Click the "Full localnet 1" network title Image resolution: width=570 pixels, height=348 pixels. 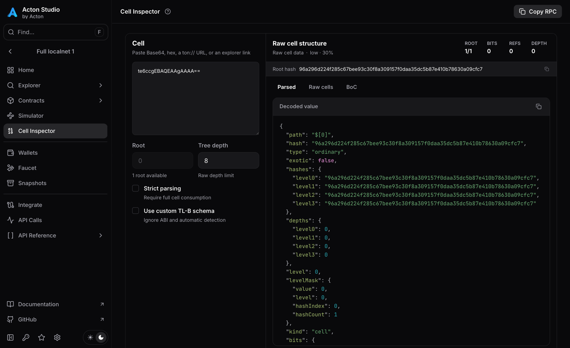[55, 51]
